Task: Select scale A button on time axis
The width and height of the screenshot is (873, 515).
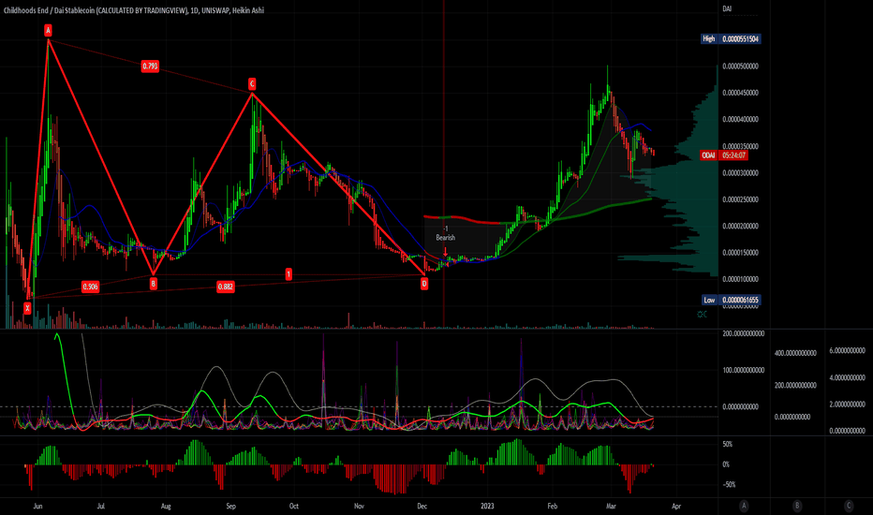Action: 744,506
